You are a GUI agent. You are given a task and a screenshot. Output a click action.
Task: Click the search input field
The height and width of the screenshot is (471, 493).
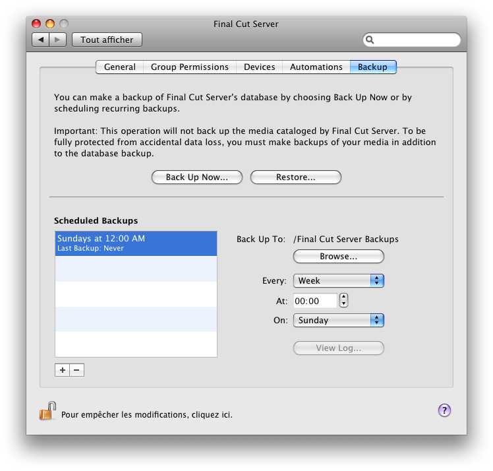412,40
